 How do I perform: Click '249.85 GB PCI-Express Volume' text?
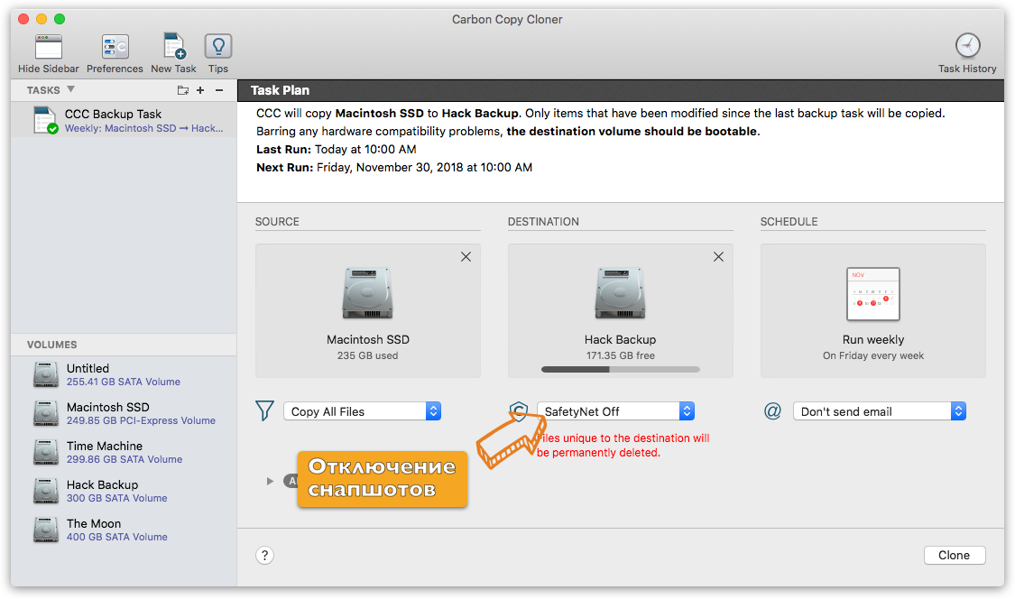pos(141,420)
